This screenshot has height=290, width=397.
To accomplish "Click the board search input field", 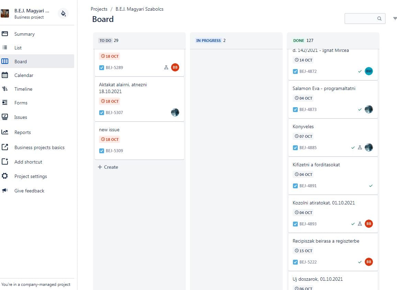I will tap(365, 19).
